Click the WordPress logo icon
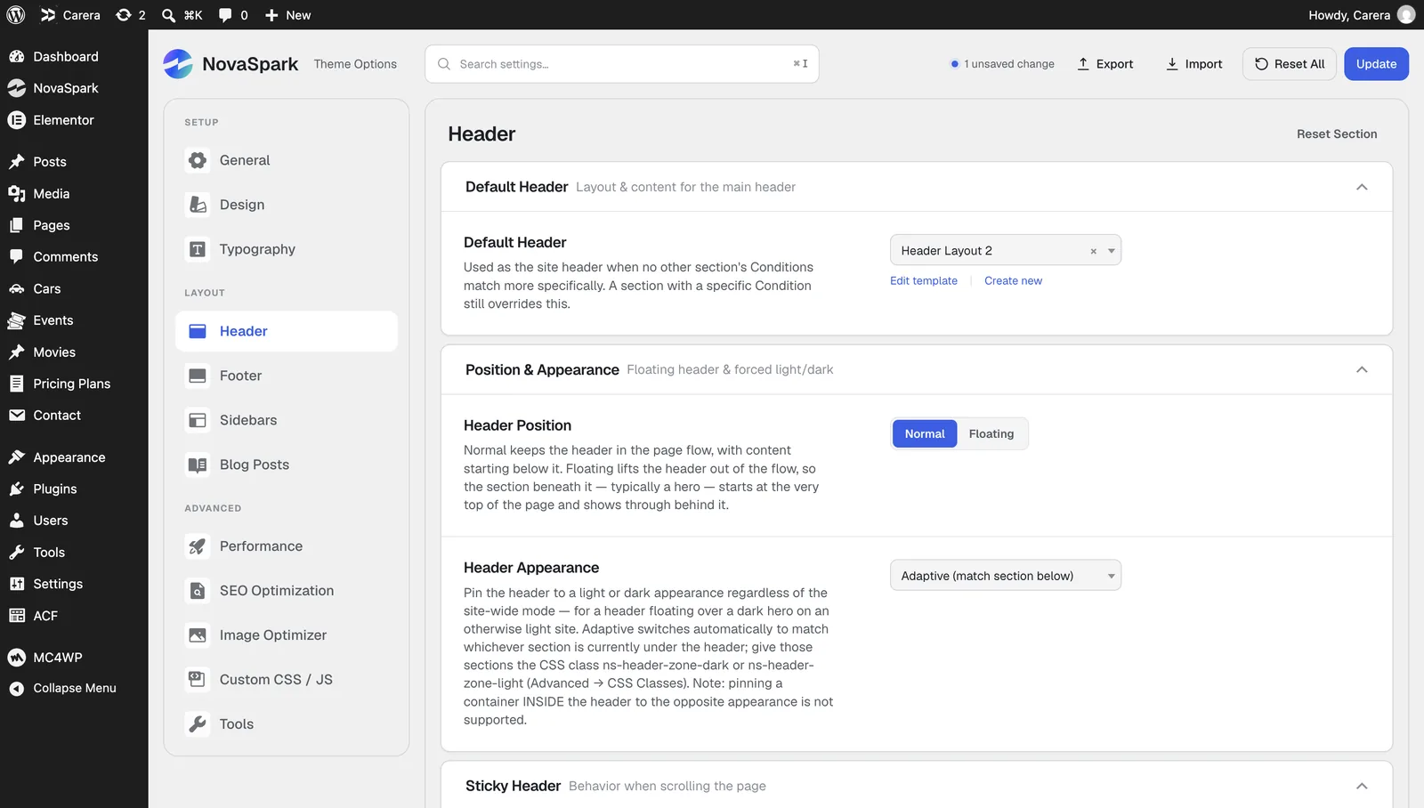The image size is (1424, 808). (x=16, y=15)
